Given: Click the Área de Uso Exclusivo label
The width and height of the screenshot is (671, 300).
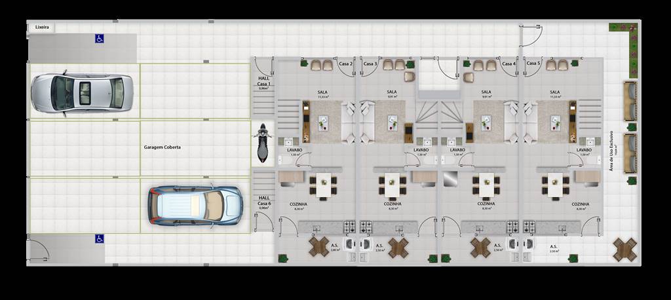Looking at the screenshot, I should 611,148.
